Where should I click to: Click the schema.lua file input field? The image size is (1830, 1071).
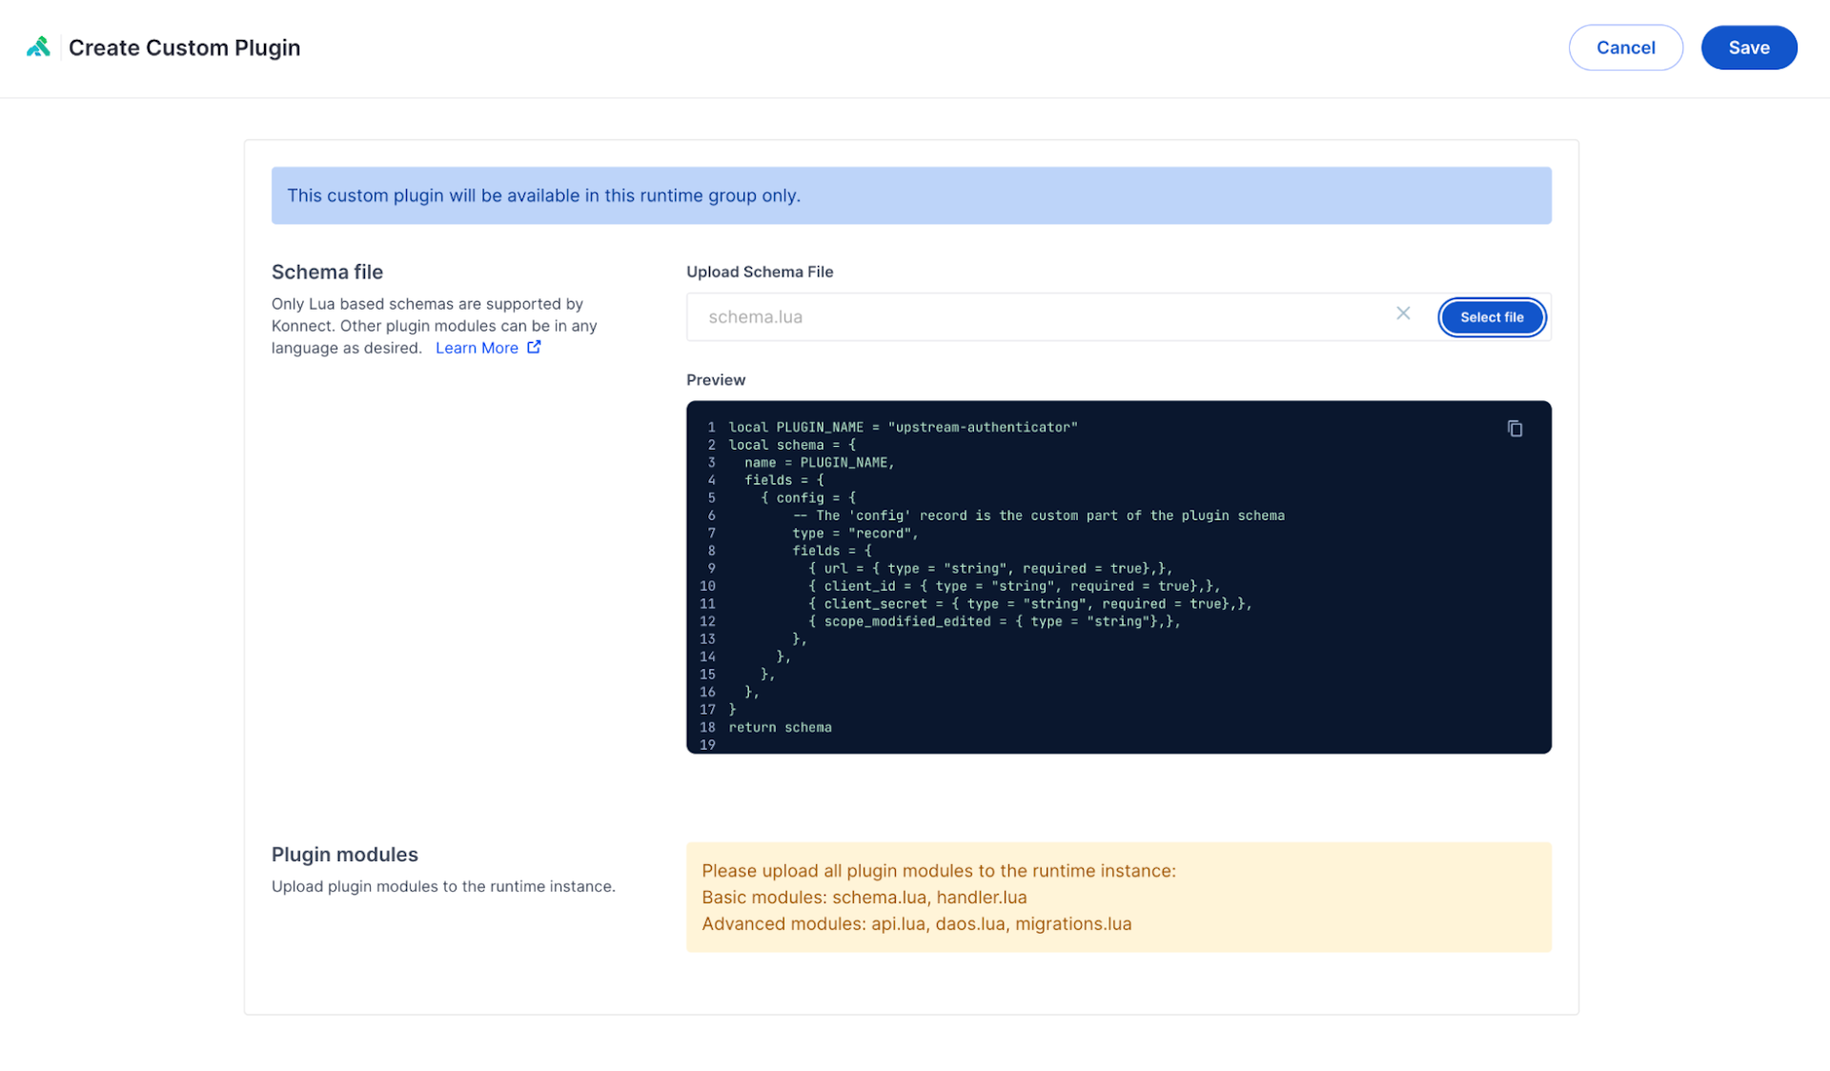[x=1039, y=317]
